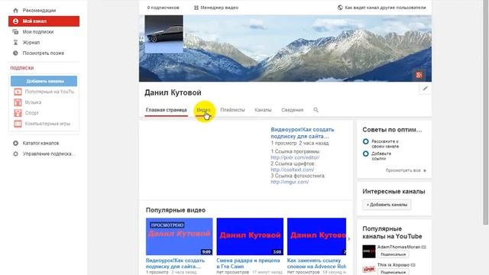The width and height of the screenshot is (489, 275).
Task: Click the Музыка channel icon
Action: coord(18,102)
